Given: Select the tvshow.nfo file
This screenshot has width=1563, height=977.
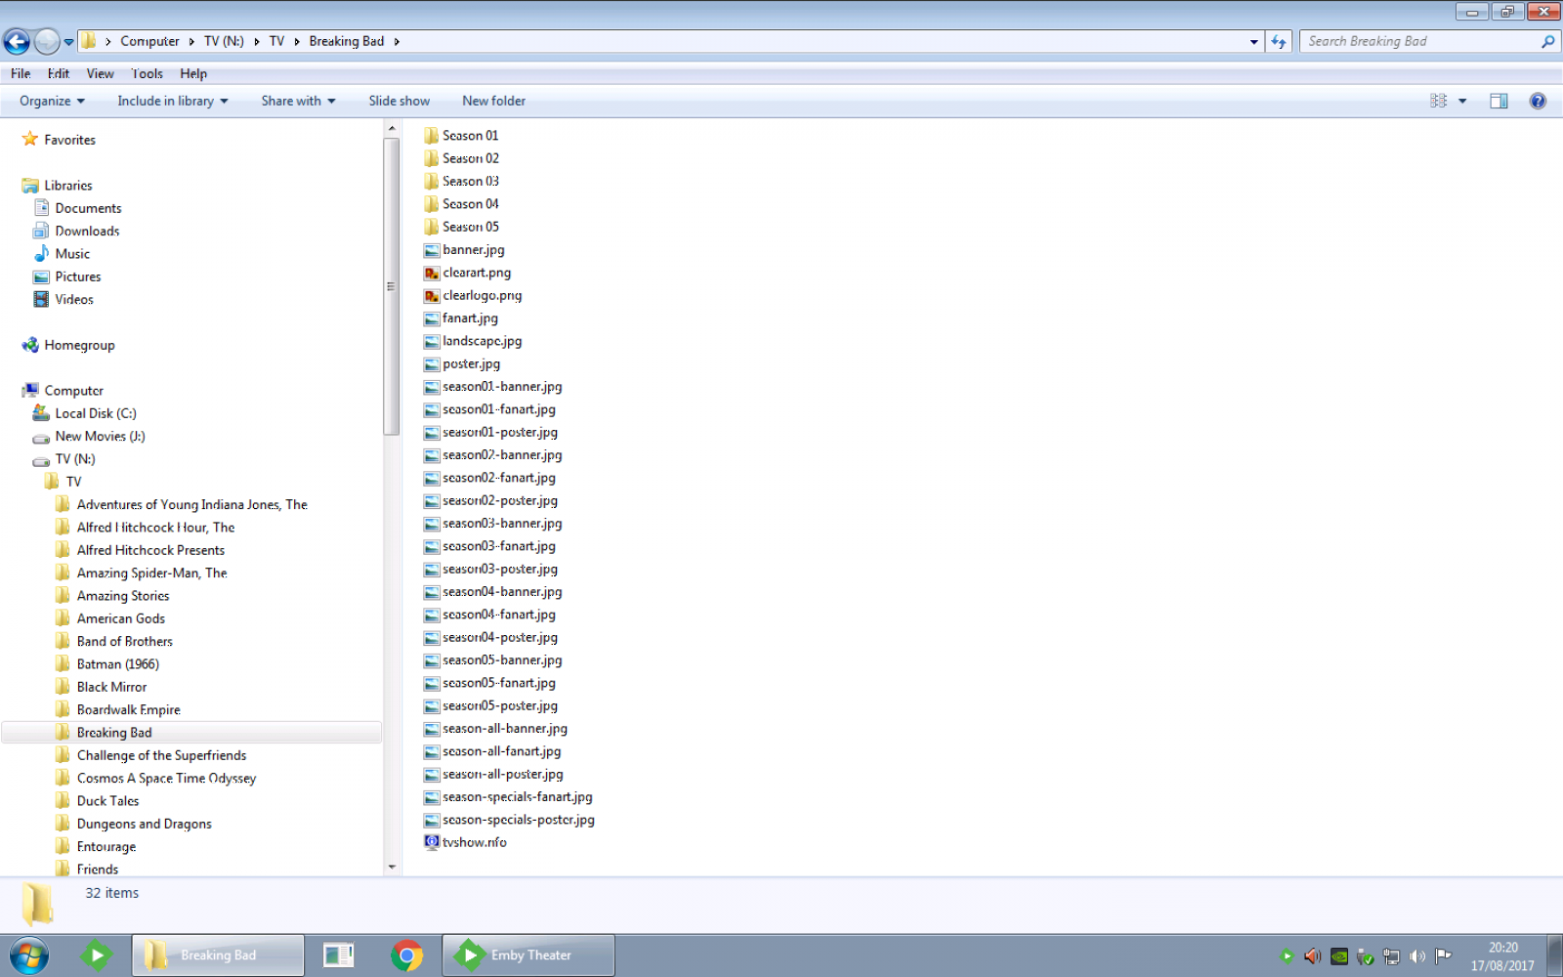Looking at the screenshot, I should click(x=474, y=841).
